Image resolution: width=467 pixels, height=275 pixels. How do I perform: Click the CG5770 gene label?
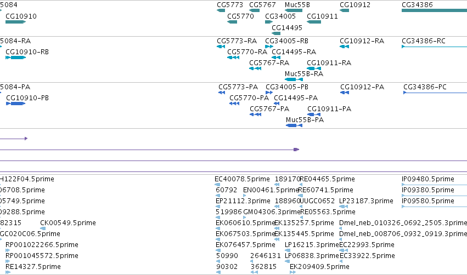click(x=241, y=16)
